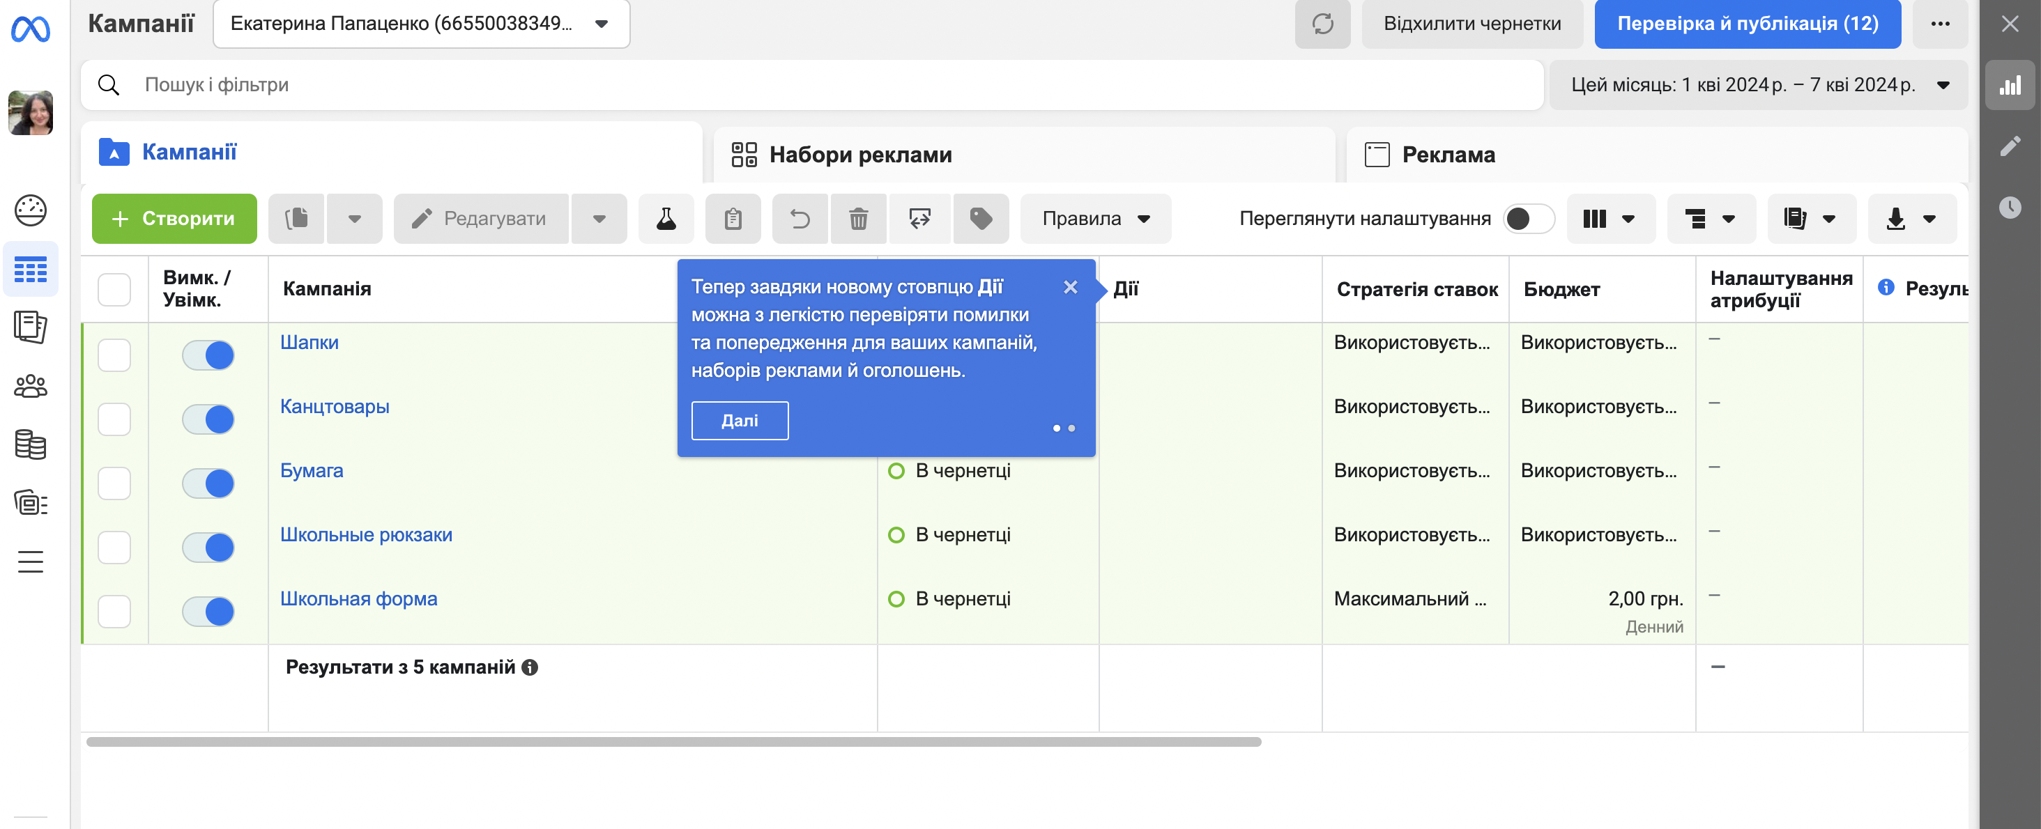Tick the checkbox for Школьная форма campaign
Image resolution: width=2041 pixels, height=829 pixels.
[114, 612]
